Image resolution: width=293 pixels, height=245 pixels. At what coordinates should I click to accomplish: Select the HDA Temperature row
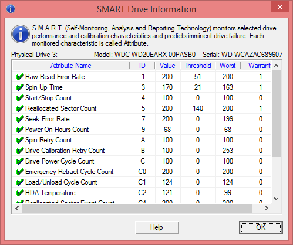coord(142,193)
